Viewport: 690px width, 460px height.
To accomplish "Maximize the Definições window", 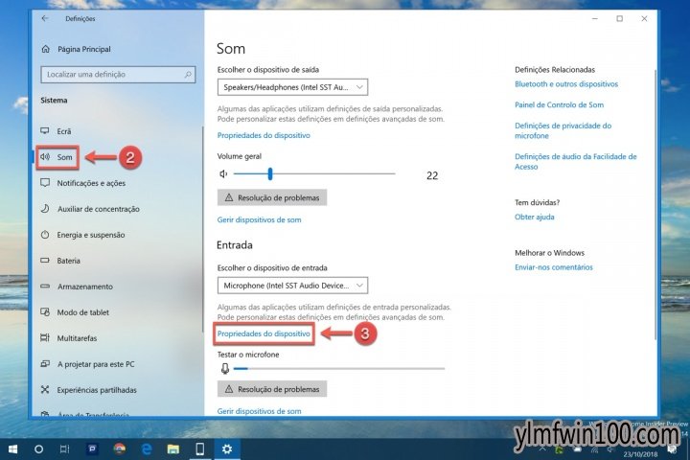I will click(620, 18).
